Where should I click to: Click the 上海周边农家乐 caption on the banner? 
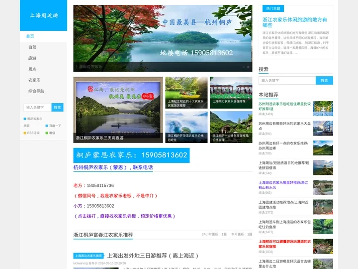click(x=89, y=67)
